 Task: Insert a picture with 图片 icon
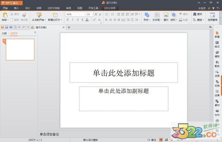click(x=166, y=15)
